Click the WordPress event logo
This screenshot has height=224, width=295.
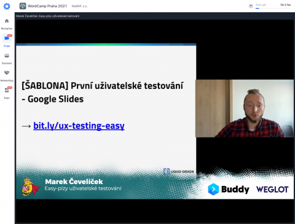[x=23, y=6]
